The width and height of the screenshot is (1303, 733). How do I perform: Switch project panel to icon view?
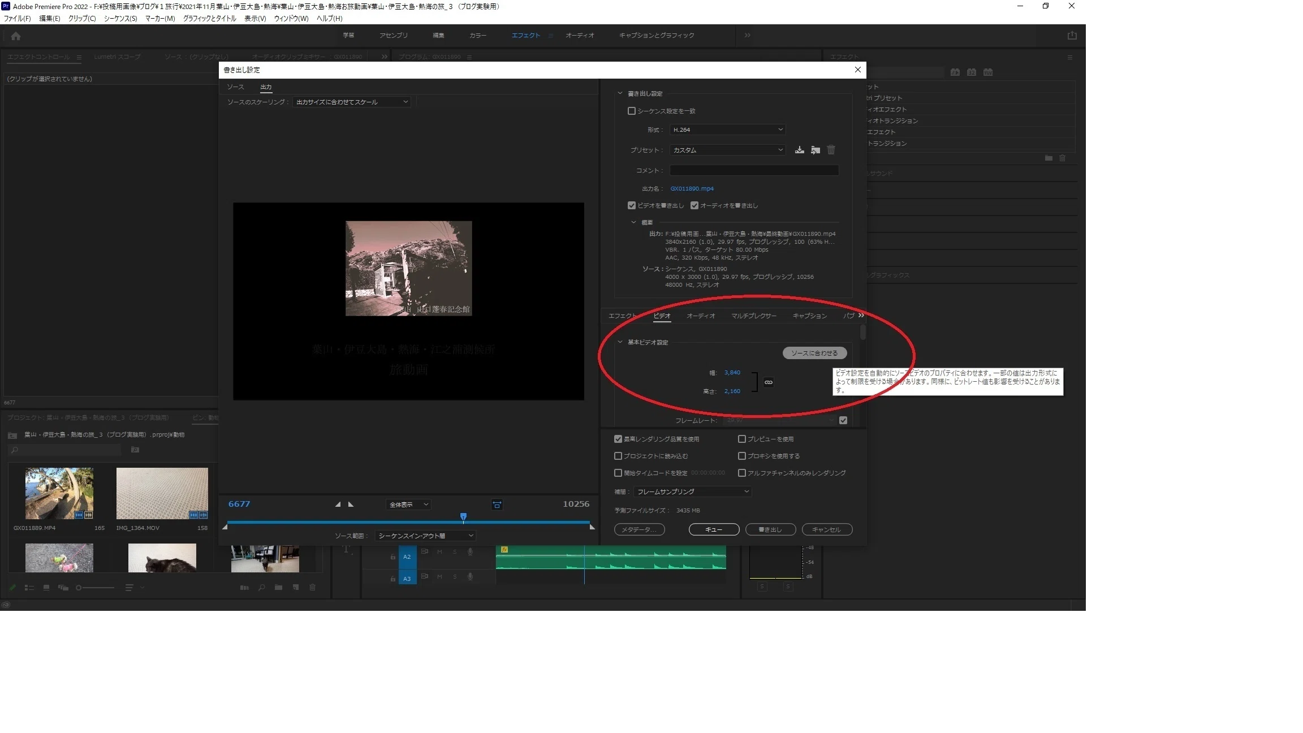tap(46, 588)
